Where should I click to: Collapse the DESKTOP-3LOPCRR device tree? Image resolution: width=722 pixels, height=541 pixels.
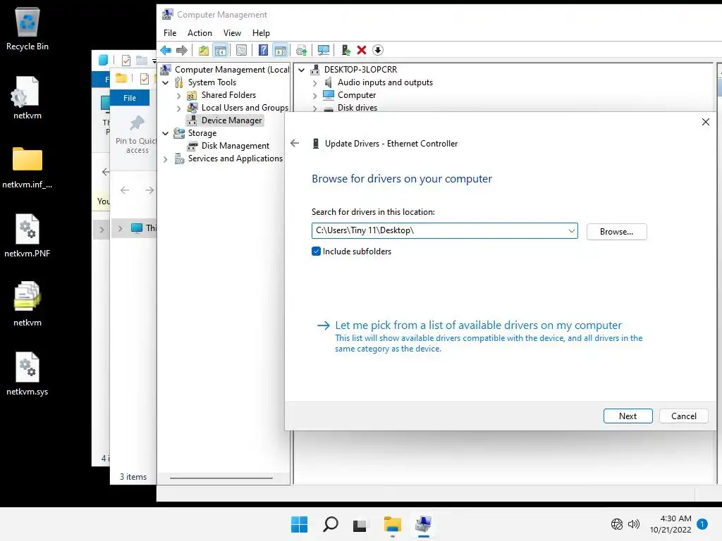[301, 70]
